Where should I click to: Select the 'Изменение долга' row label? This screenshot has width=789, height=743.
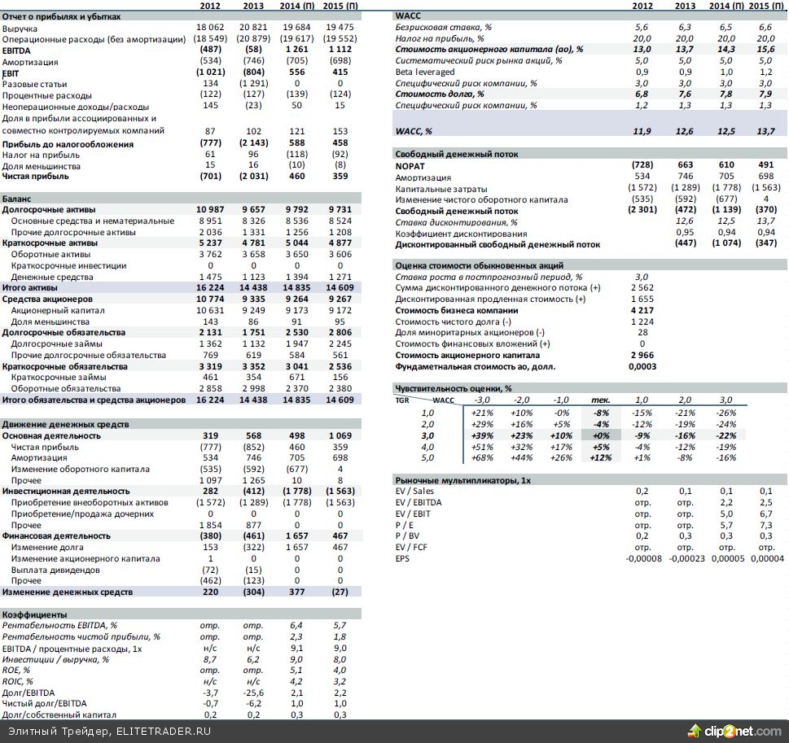click(47, 547)
